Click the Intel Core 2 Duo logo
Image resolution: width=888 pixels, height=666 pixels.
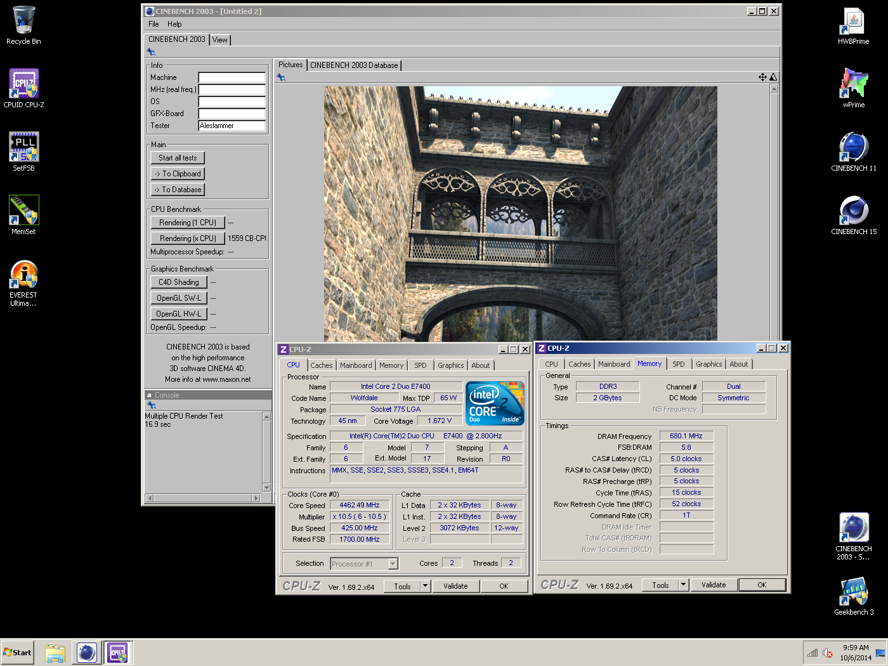(x=495, y=403)
